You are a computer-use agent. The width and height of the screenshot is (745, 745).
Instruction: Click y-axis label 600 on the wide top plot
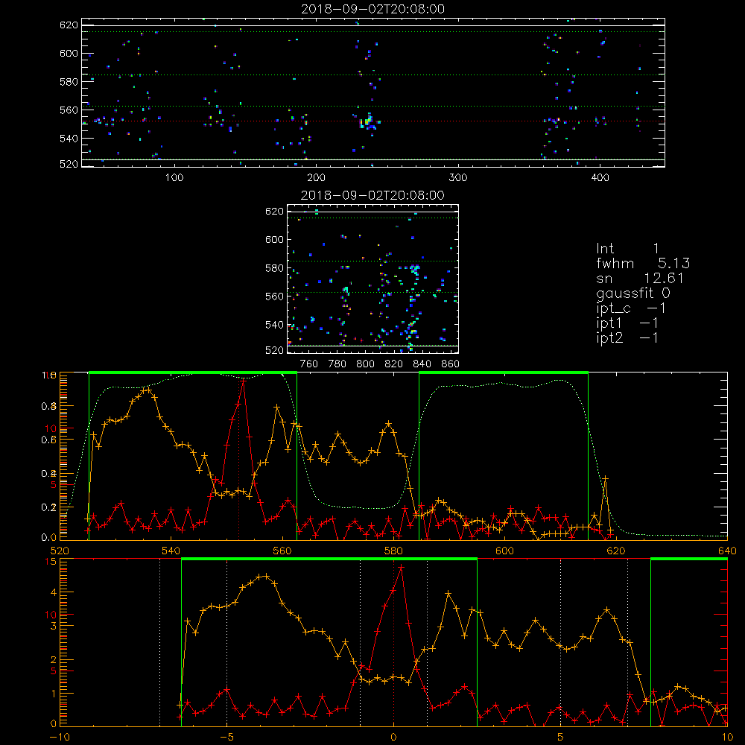[69, 53]
